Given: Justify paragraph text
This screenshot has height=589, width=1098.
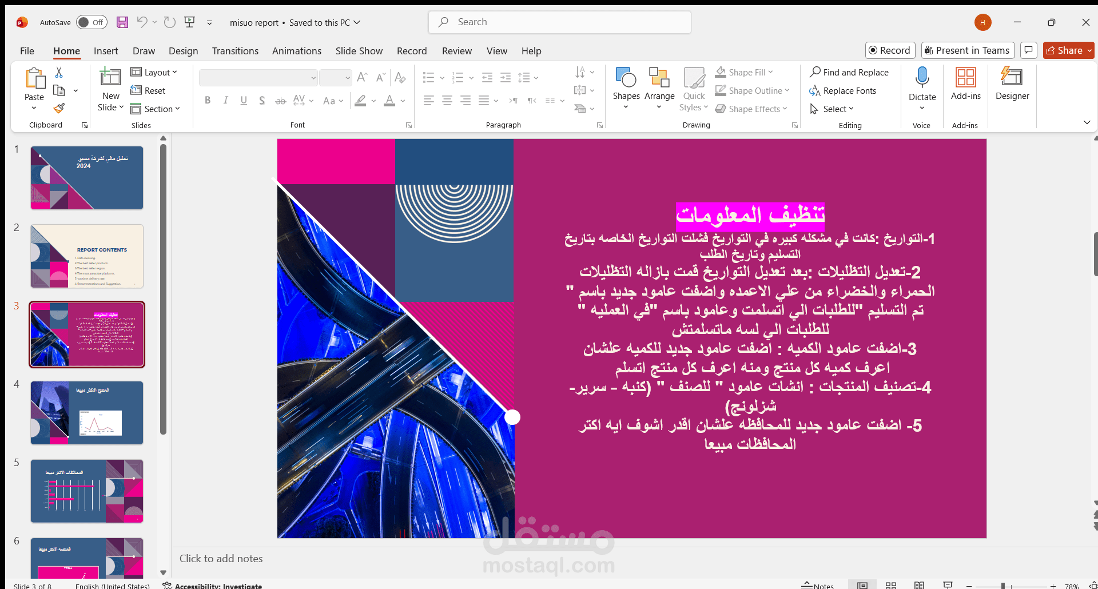Looking at the screenshot, I should tap(484, 101).
